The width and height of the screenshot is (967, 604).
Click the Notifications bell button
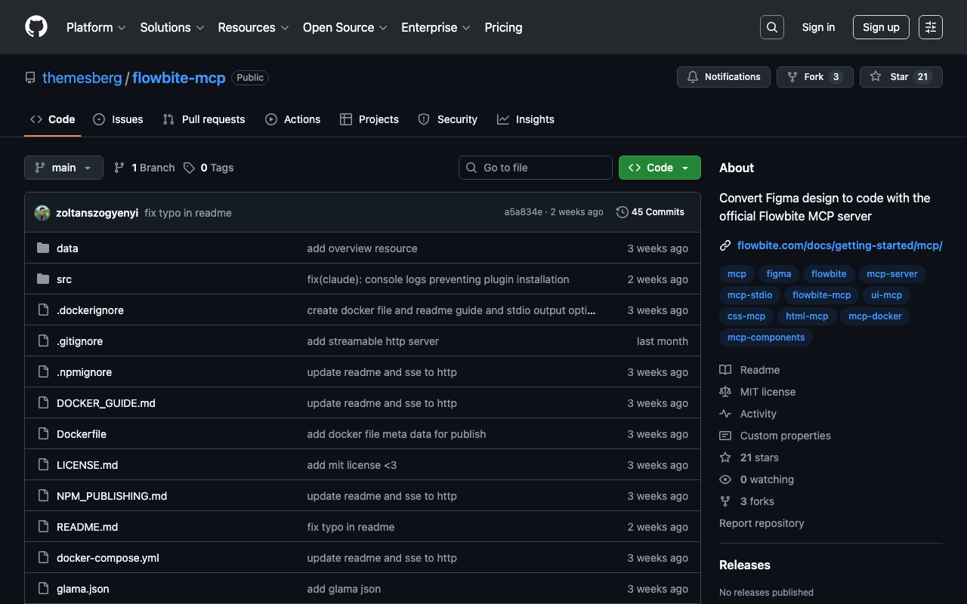(x=723, y=77)
